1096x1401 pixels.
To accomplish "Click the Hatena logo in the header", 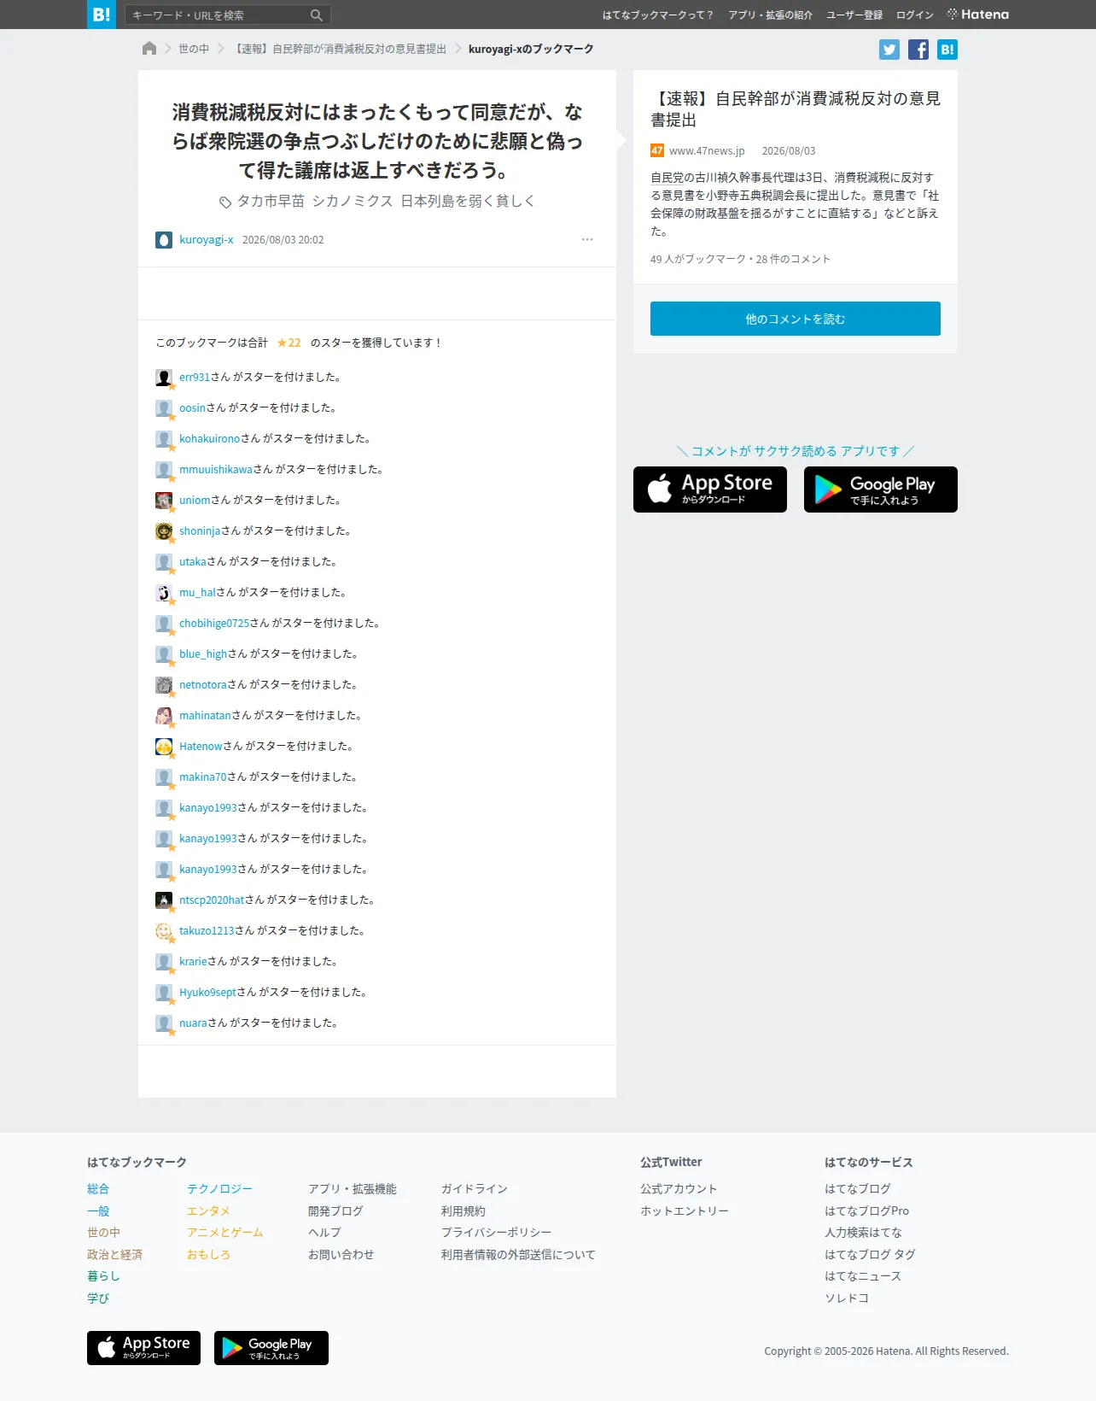I will pos(978,15).
